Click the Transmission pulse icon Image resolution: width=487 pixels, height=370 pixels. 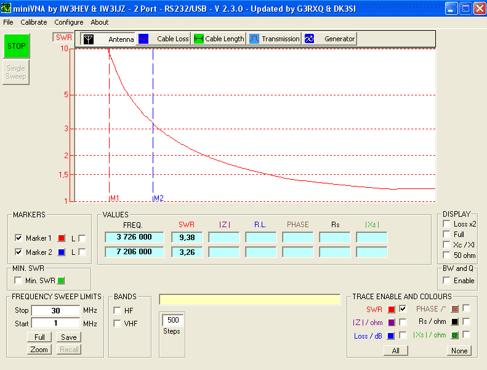(254, 39)
